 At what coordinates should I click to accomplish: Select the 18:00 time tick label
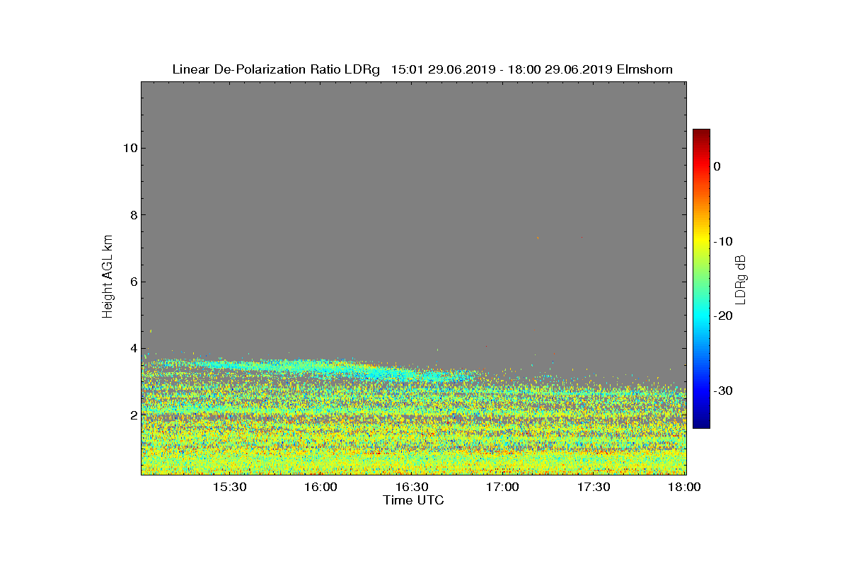(x=684, y=487)
